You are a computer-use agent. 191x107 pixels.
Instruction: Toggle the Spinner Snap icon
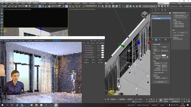[x=80, y=6]
